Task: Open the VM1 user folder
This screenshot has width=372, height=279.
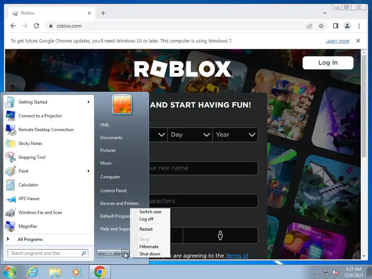Action: [104, 125]
